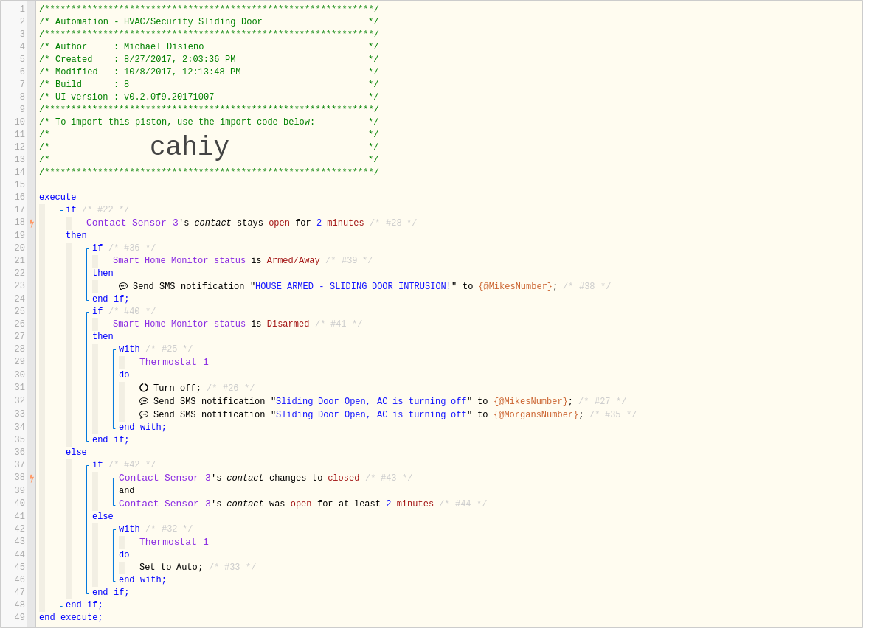Click the lightning bolt icon on line 38

32,478
